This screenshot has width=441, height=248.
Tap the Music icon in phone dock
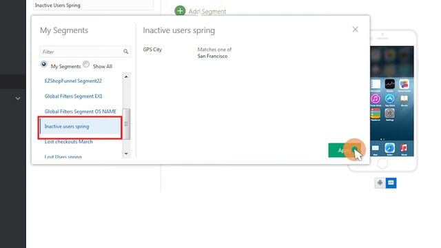[404, 148]
